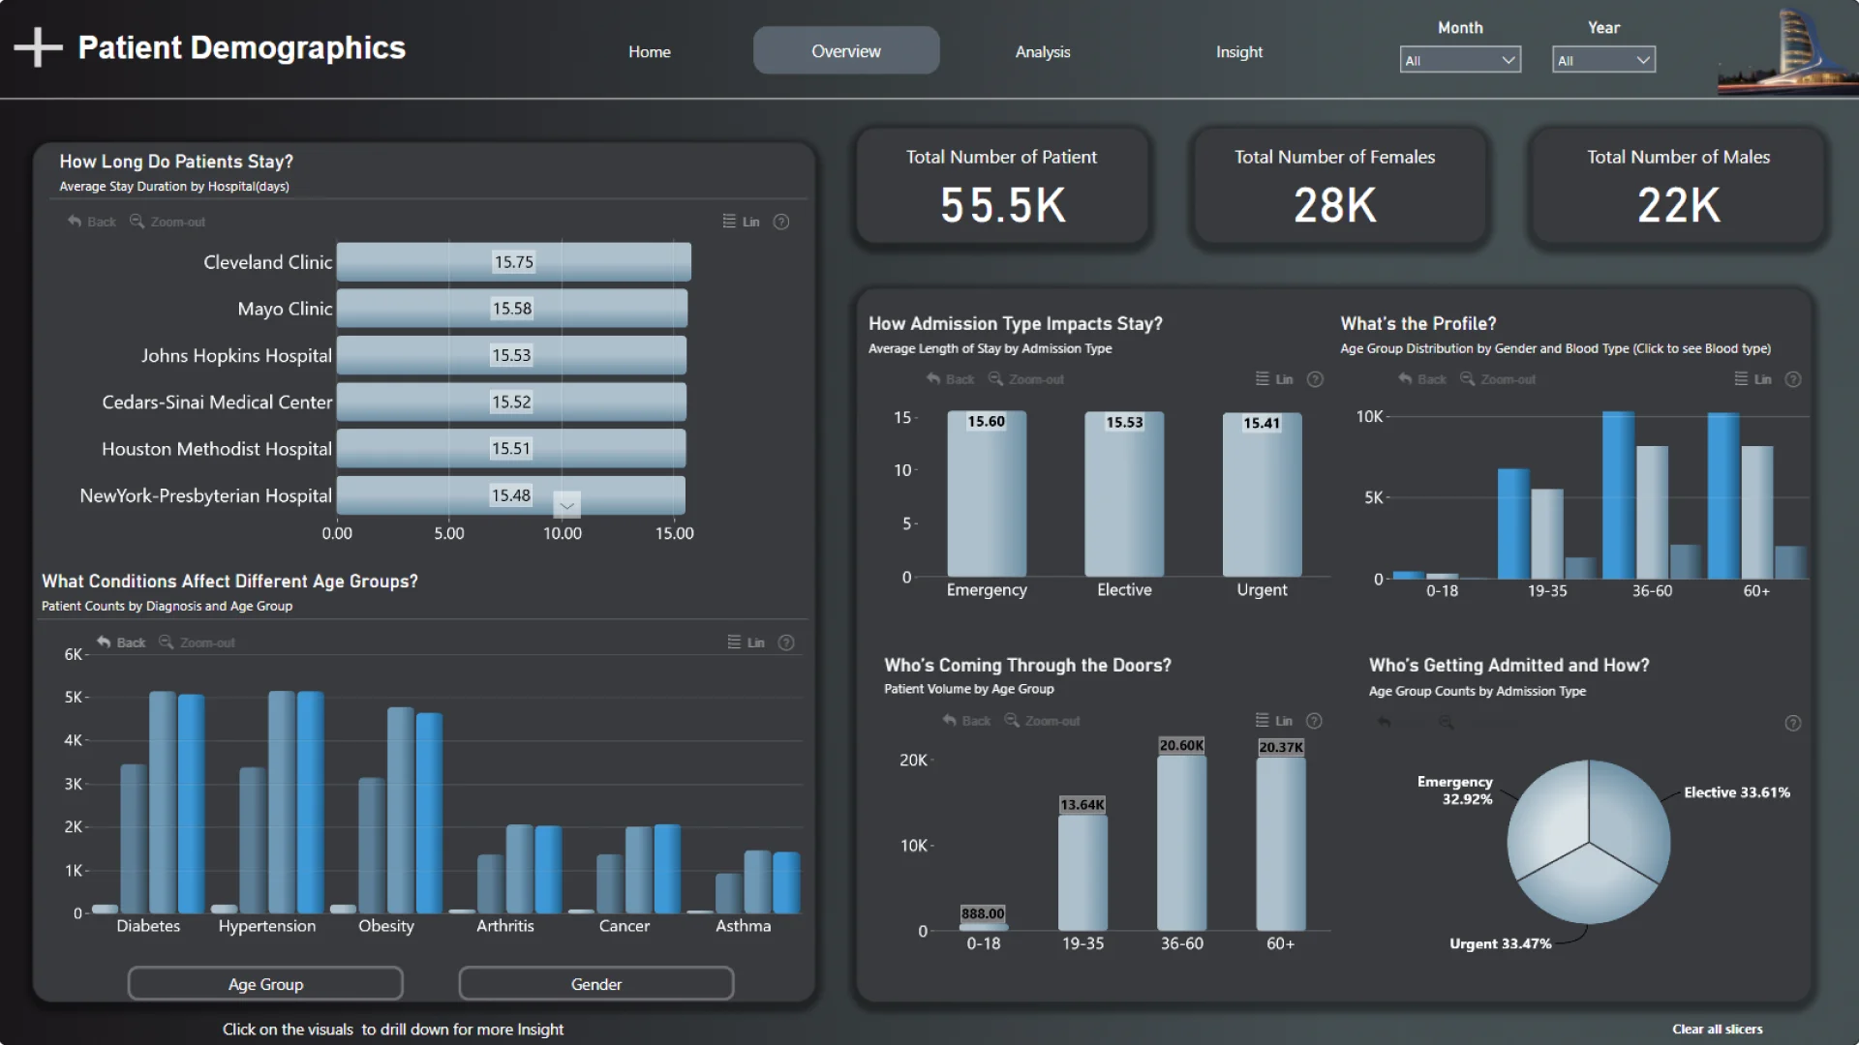The width and height of the screenshot is (1859, 1045).
Task: Open the Year dropdown
Action: point(1602,60)
